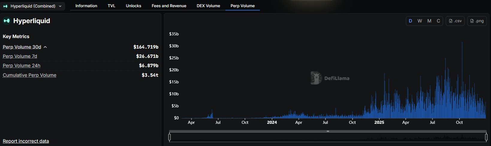Click the Perp Volume 24h label

(x=21, y=65)
